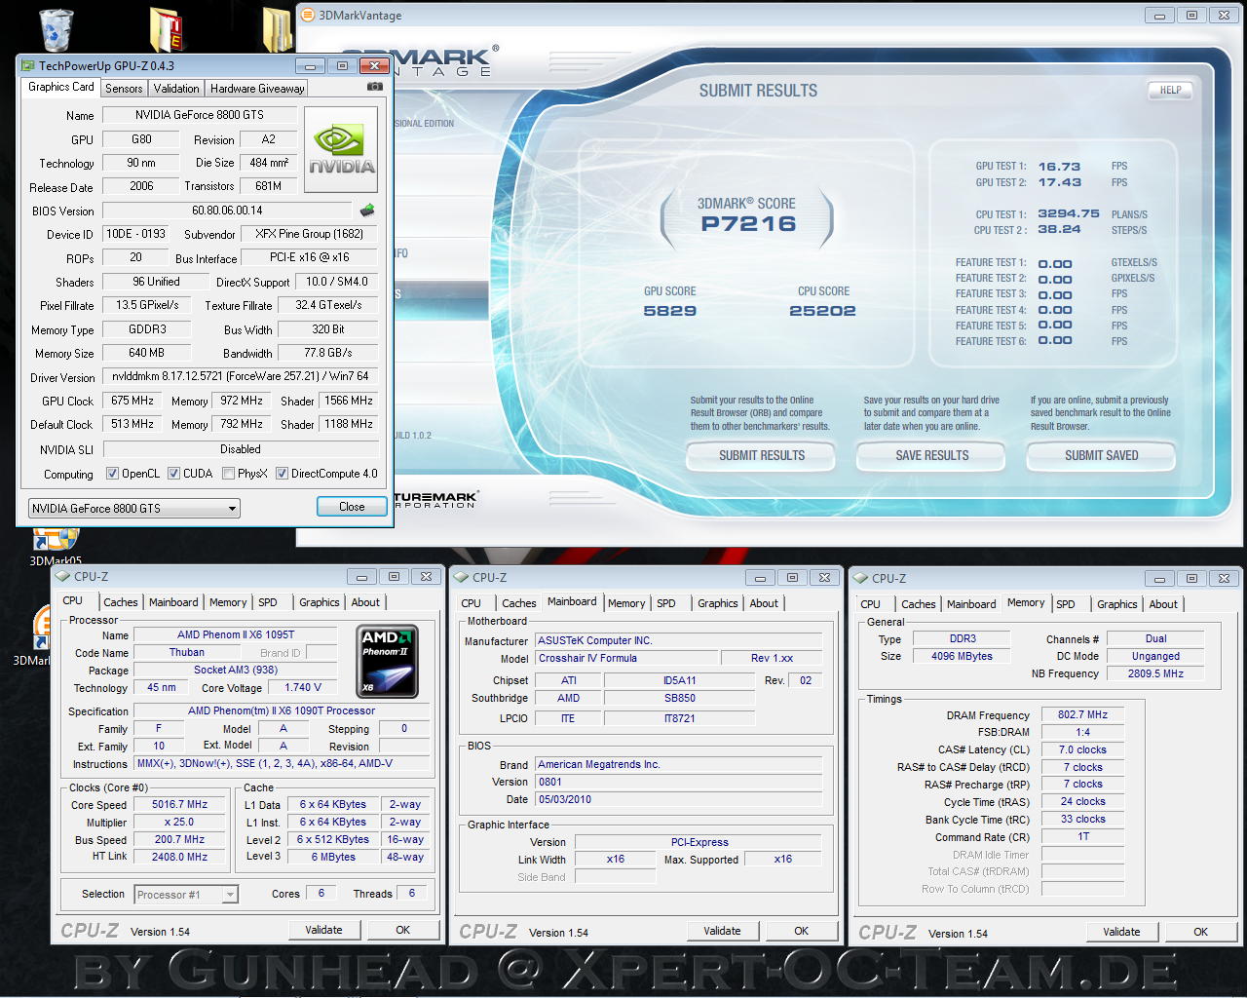Switch to the Sensors tab in GPU-Z
The width and height of the screenshot is (1247, 998).
[124, 88]
